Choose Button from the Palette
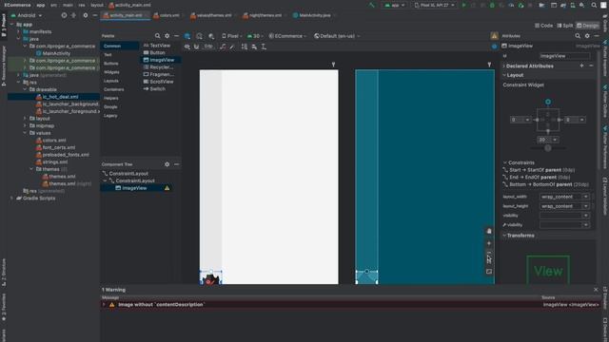Image resolution: width=609 pixels, height=342 pixels. coord(154,52)
